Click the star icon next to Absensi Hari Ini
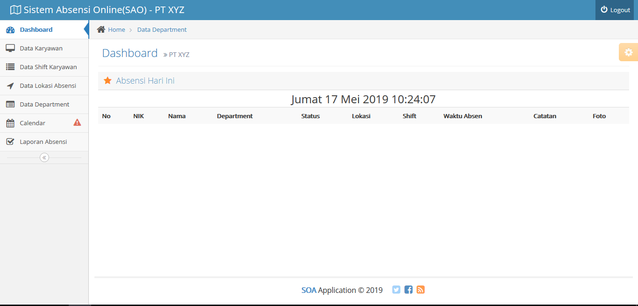638x306 pixels. click(108, 80)
